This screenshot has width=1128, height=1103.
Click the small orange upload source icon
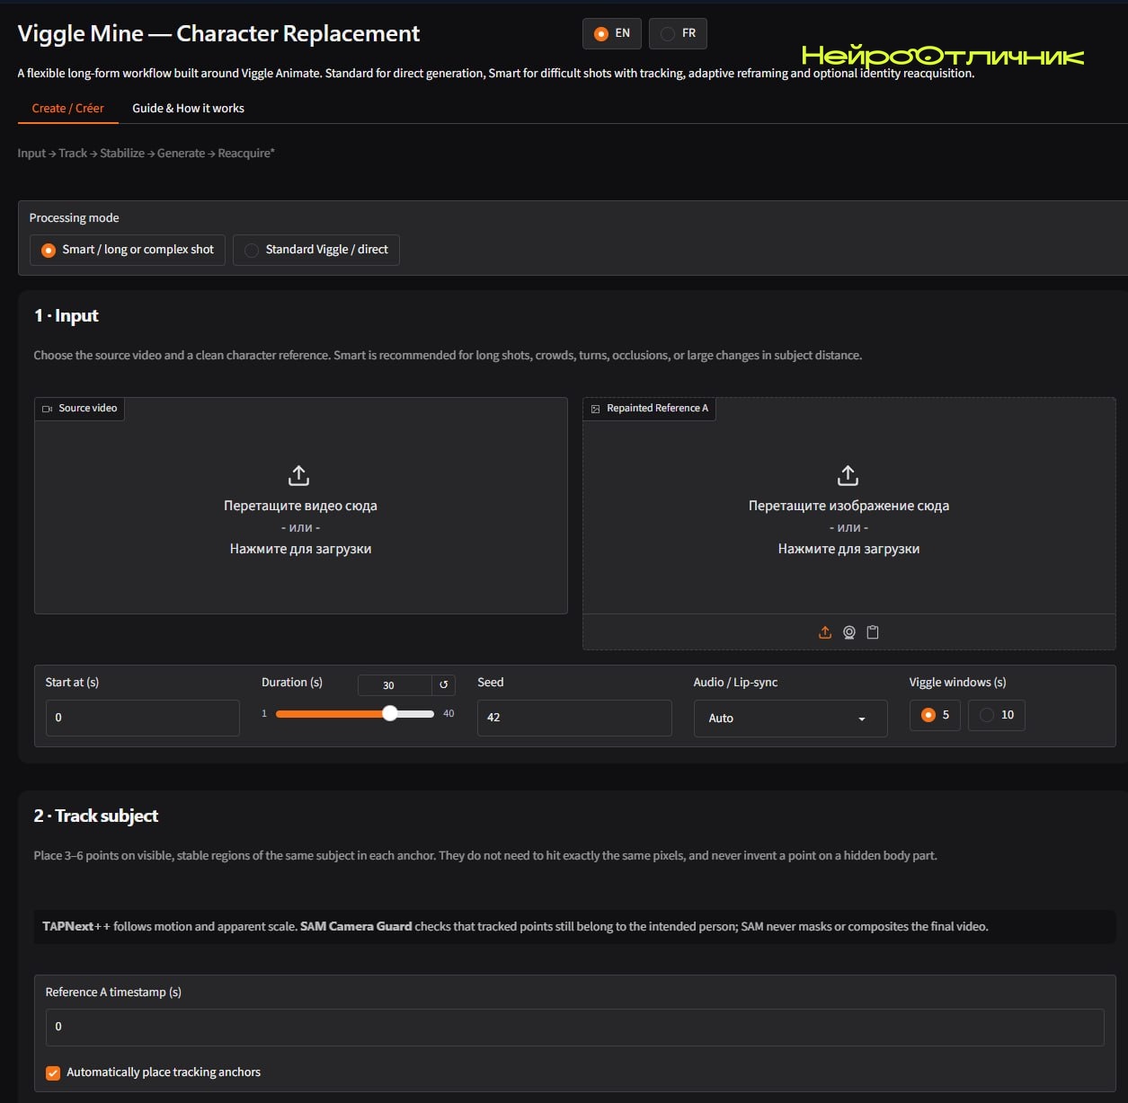(825, 632)
